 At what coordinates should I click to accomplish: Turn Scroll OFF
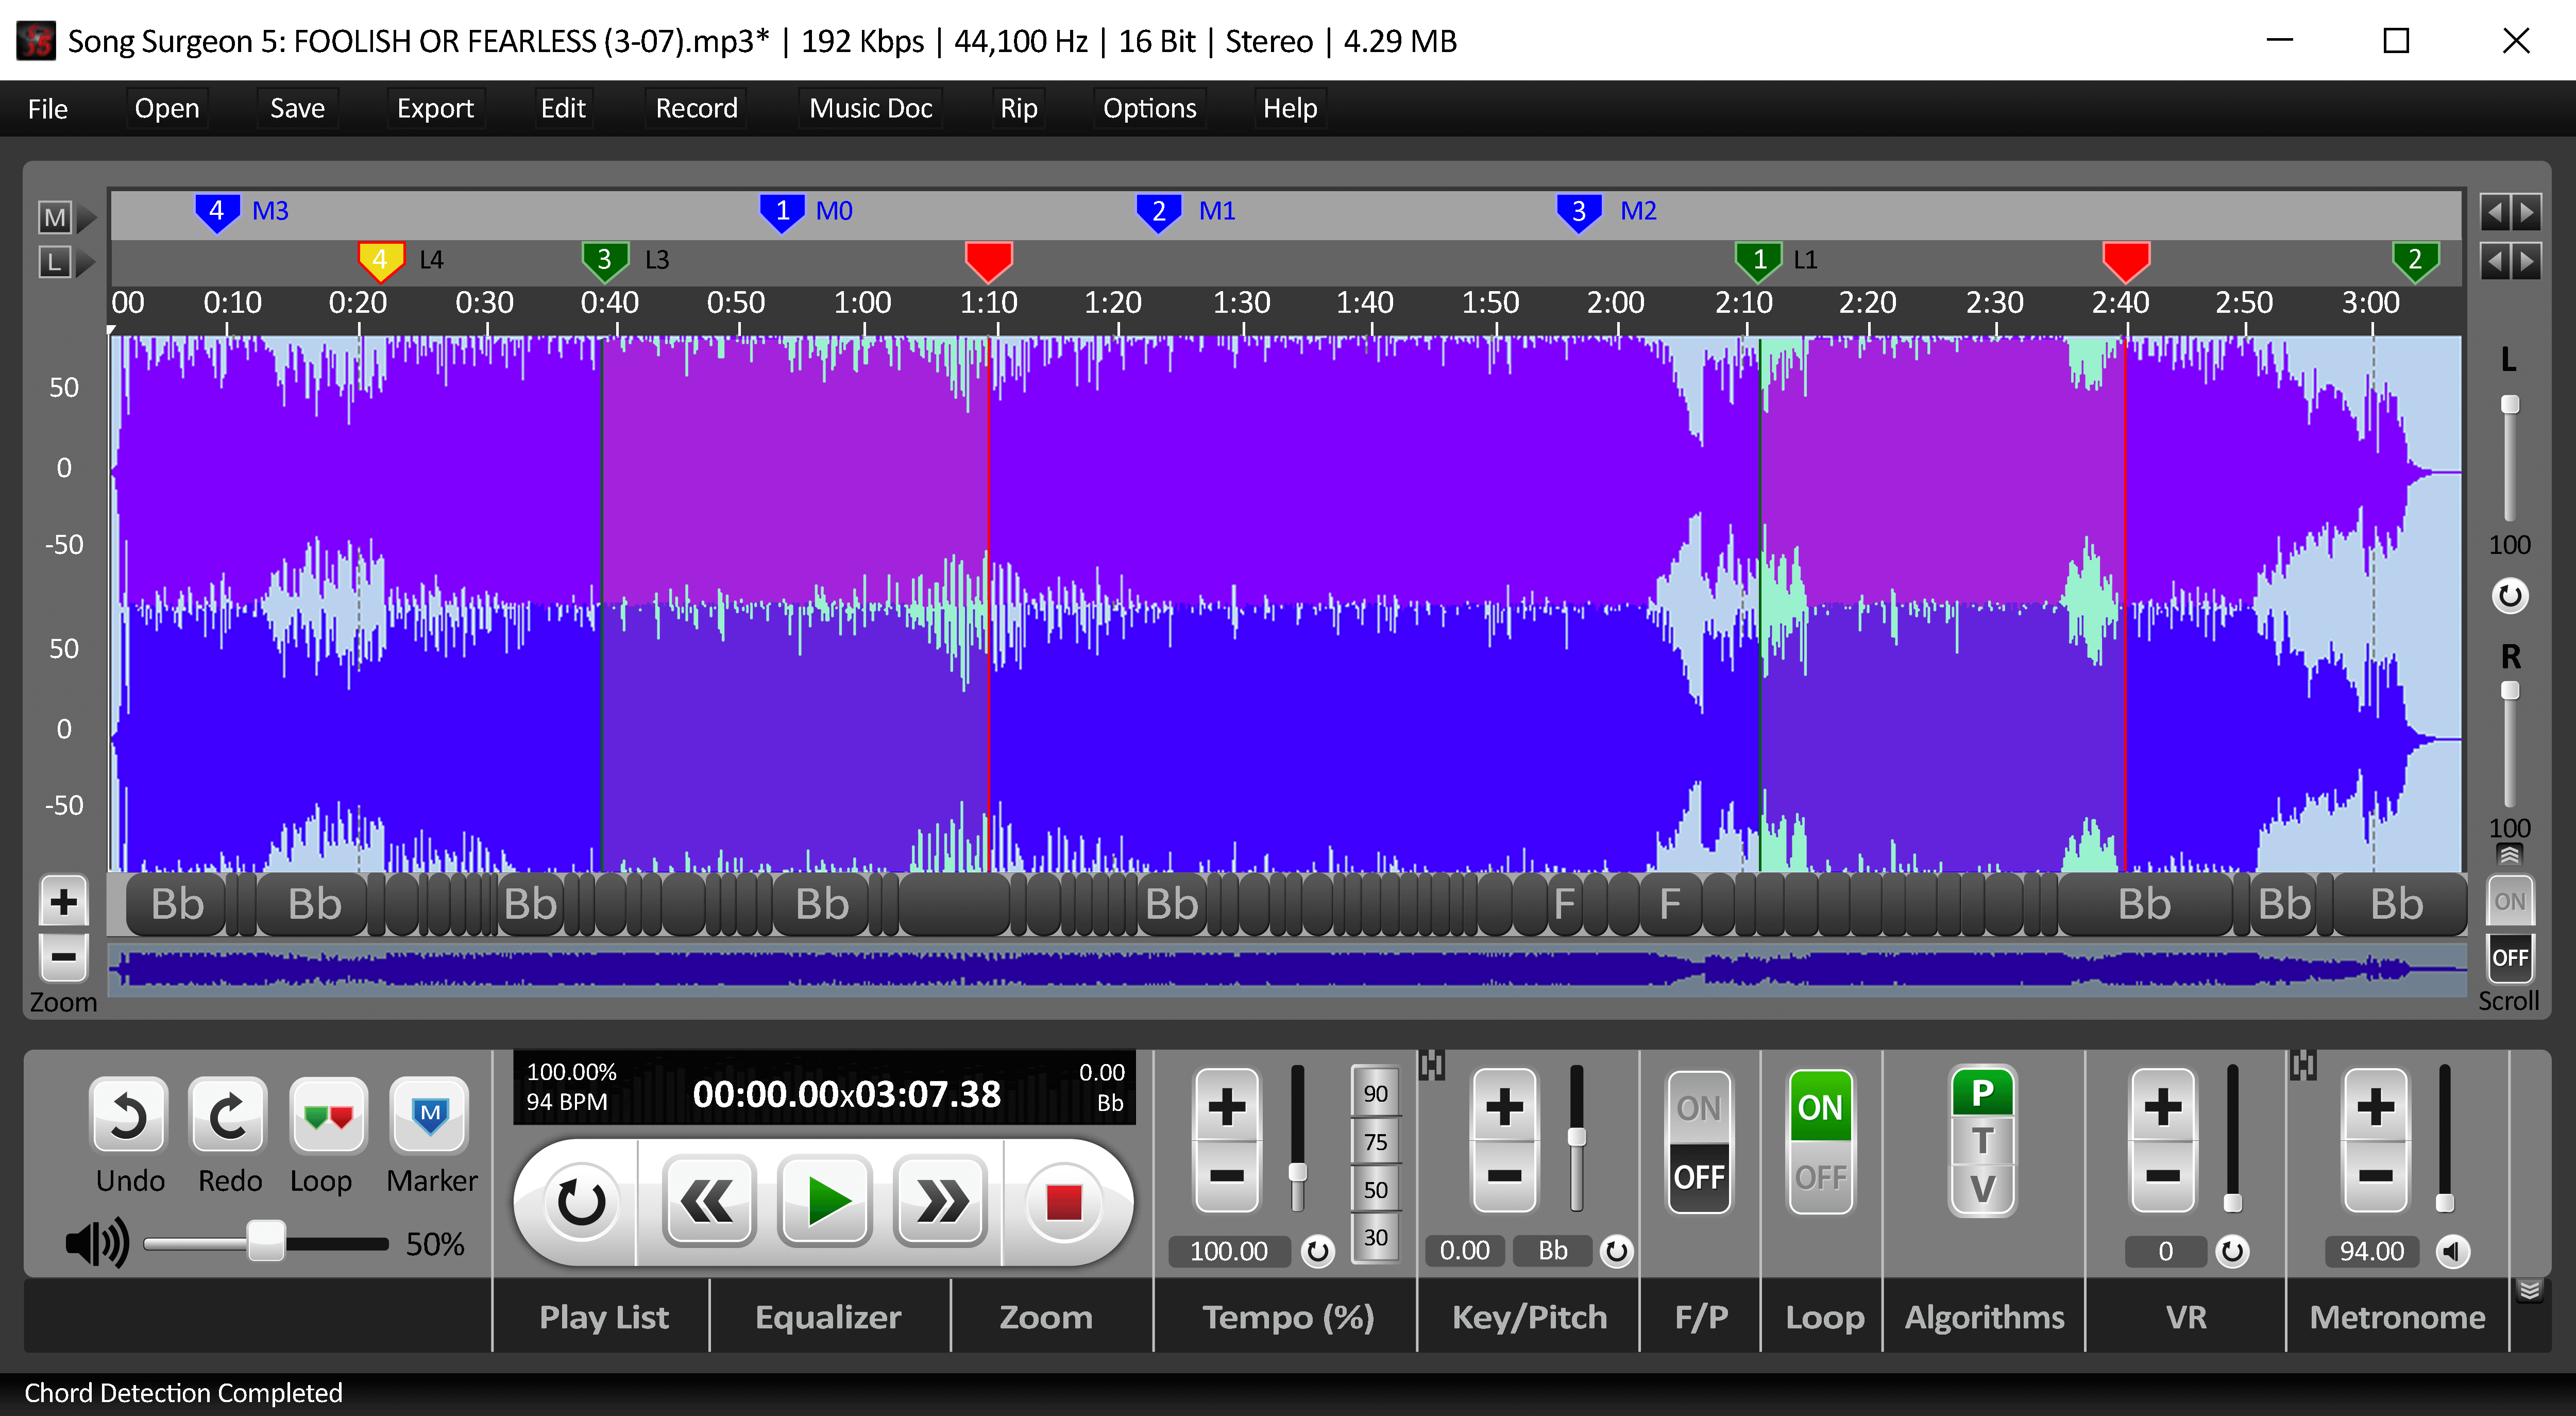pyautogui.click(x=2509, y=957)
